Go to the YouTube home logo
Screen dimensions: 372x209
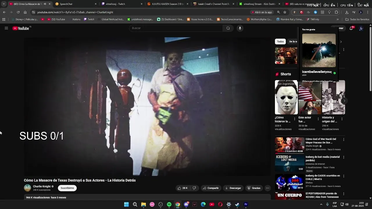(x=21, y=28)
